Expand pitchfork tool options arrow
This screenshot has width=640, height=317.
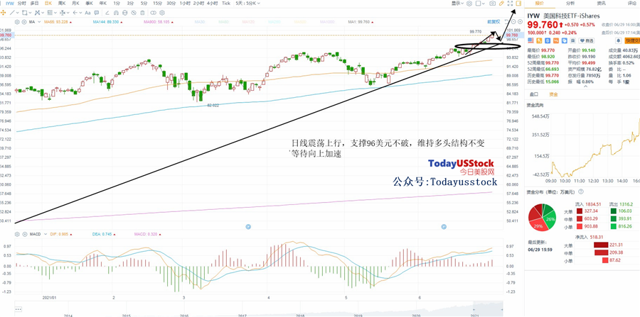tap(43, 13)
